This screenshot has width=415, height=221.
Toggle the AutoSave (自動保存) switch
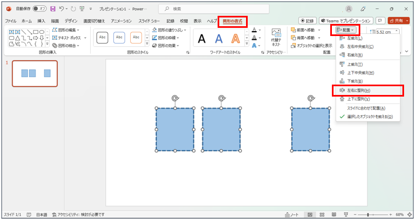tap(39, 9)
